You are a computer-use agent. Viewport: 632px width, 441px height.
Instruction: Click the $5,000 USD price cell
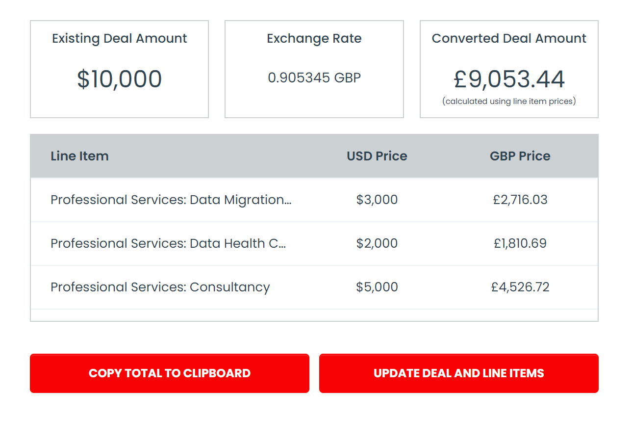[x=377, y=287]
